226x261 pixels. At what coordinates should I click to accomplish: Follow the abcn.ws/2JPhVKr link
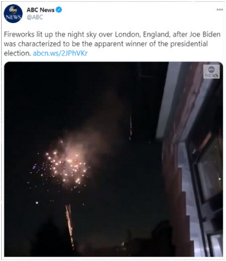[x=60, y=53]
